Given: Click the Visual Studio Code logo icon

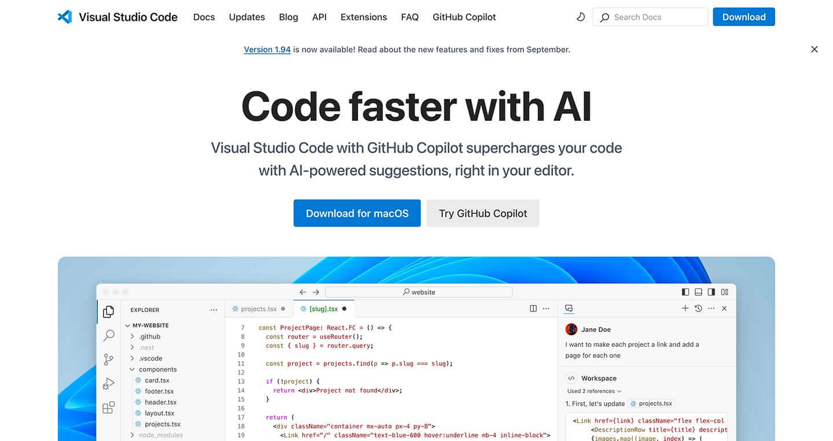Looking at the screenshot, I should click(x=65, y=17).
